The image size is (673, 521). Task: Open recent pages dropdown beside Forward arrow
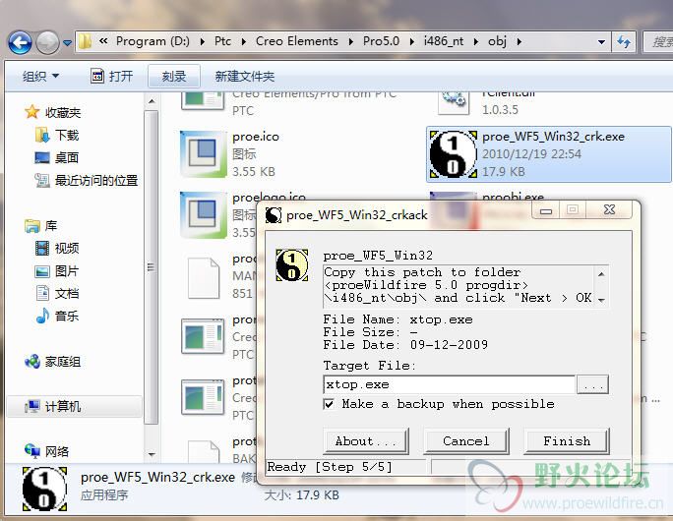[x=67, y=42]
